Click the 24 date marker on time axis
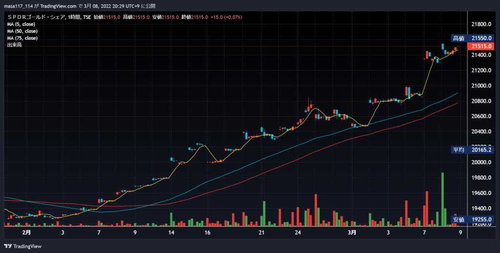The width and height of the screenshot is (500, 253). point(298,232)
